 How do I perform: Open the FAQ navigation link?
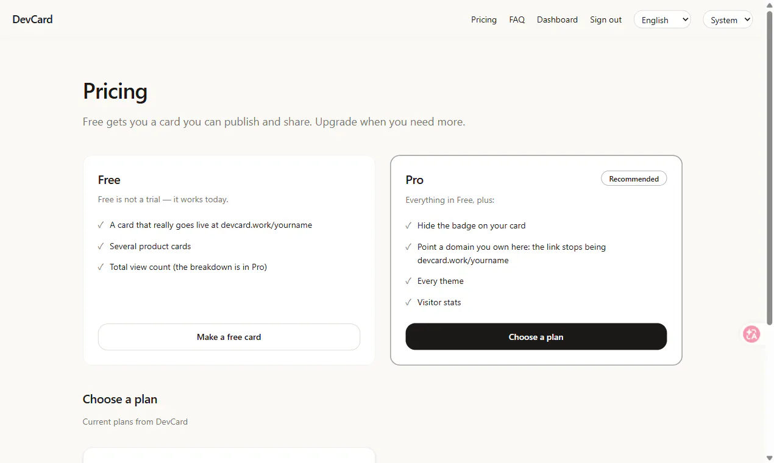(517, 19)
